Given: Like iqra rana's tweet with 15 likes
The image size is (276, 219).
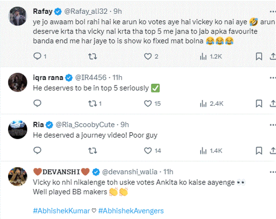Looking at the screenshot, I should pos(148,104).
